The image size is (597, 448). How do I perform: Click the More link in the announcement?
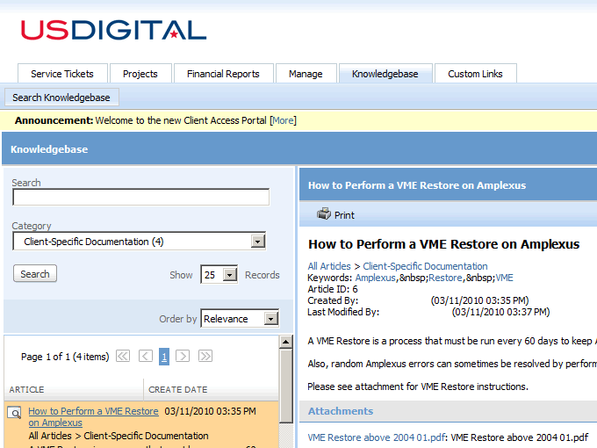pyautogui.click(x=283, y=120)
